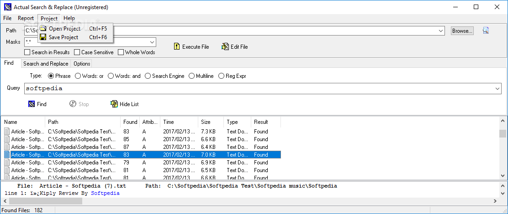Click the Edit File icon
This screenshot has width=508, height=214.
tap(225, 47)
